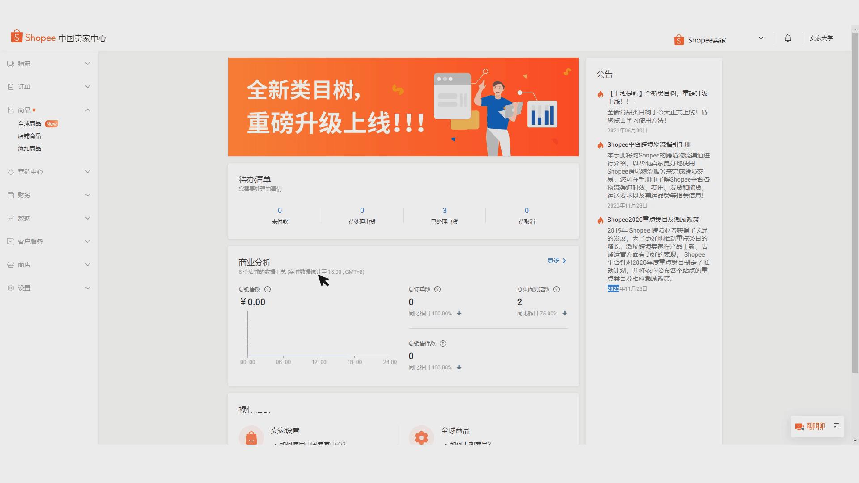Screen dimensions: 859x483
Task: Select the 物流 logistics icon in sidebar
Action: coord(10,63)
